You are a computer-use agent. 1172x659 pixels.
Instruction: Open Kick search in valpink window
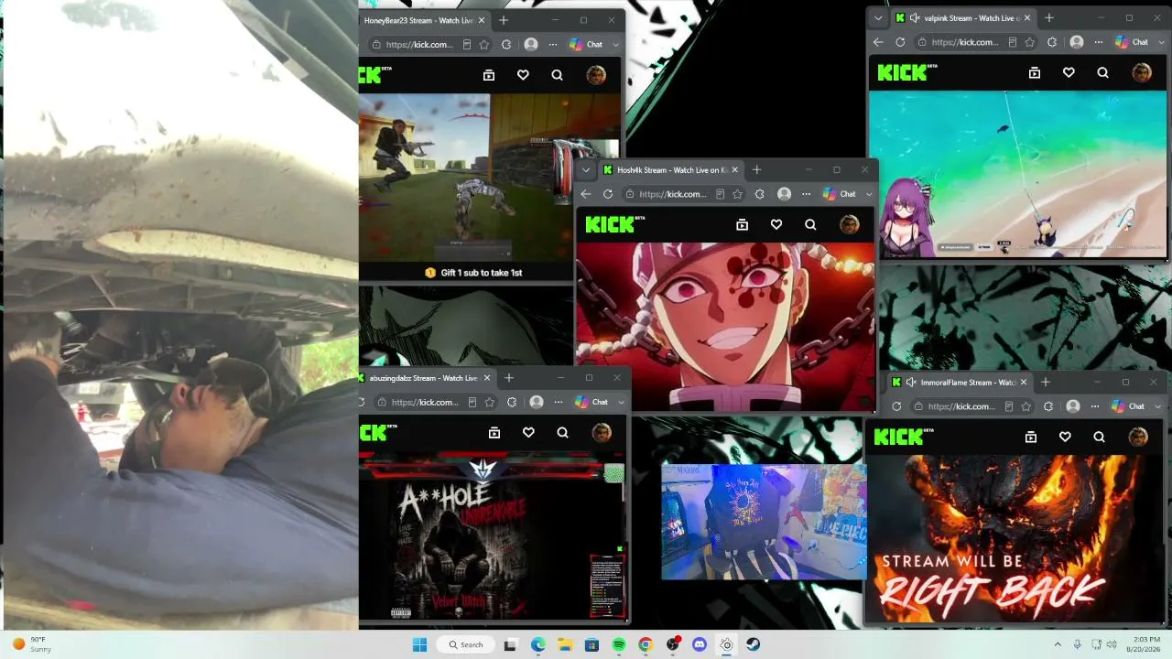point(1102,72)
